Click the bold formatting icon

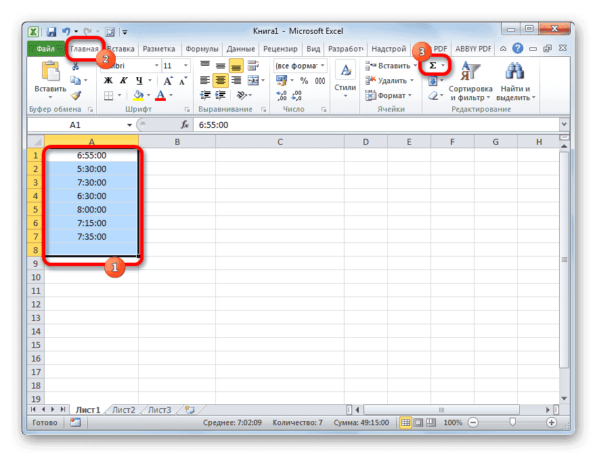[x=108, y=80]
